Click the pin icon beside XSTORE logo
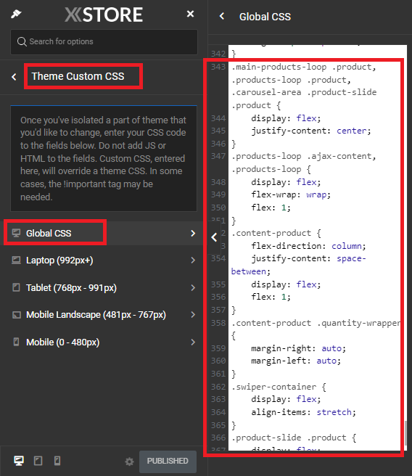The height and width of the screenshot is (476, 412). pos(16,14)
